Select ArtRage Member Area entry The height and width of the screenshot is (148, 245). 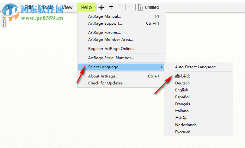(121, 40)
